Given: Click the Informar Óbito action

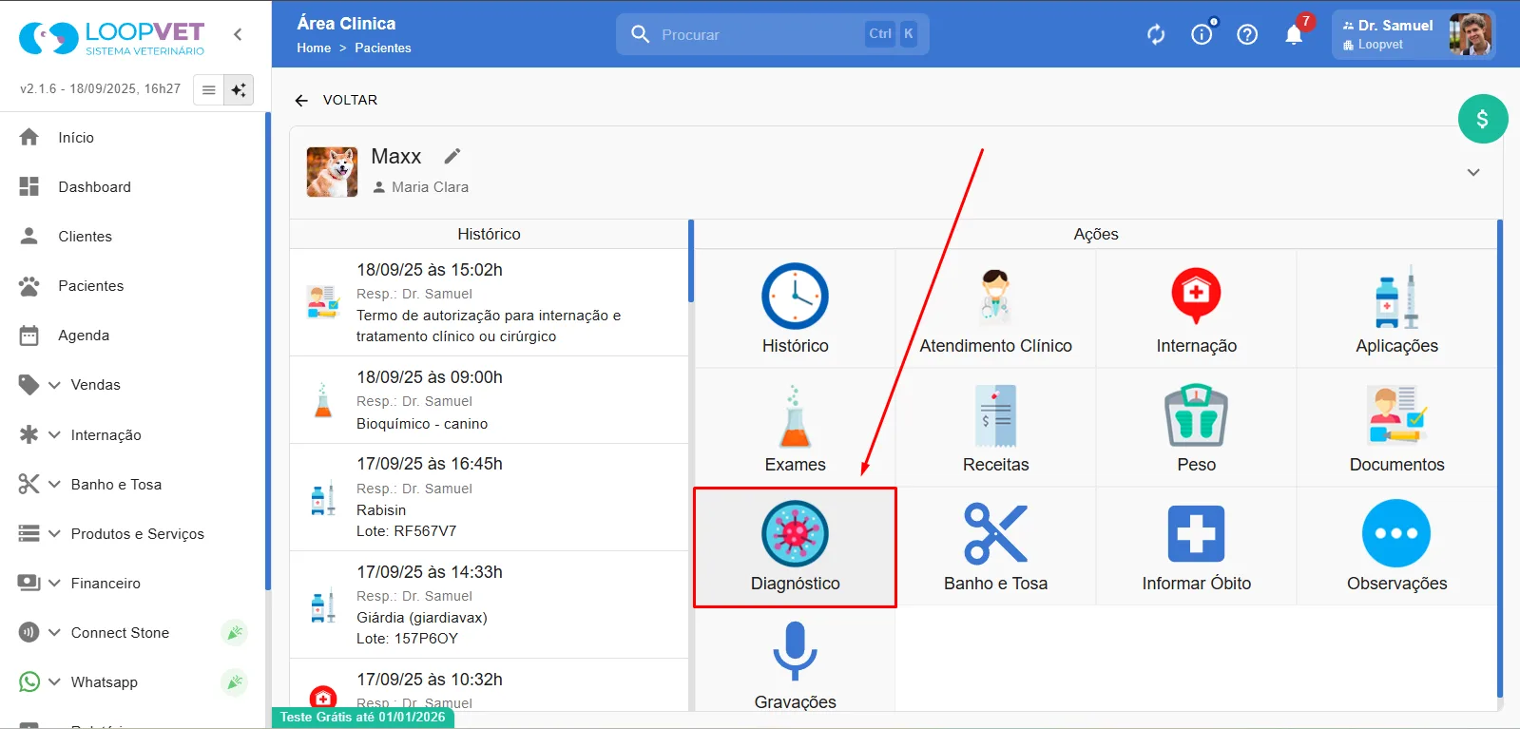Looking at the screenshot, I should tap(1196, 547).
